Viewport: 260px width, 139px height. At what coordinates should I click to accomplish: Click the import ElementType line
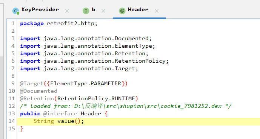click(x=88, y=46)
